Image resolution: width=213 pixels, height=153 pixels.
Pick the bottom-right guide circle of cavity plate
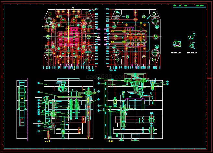[x=156, y=53]
